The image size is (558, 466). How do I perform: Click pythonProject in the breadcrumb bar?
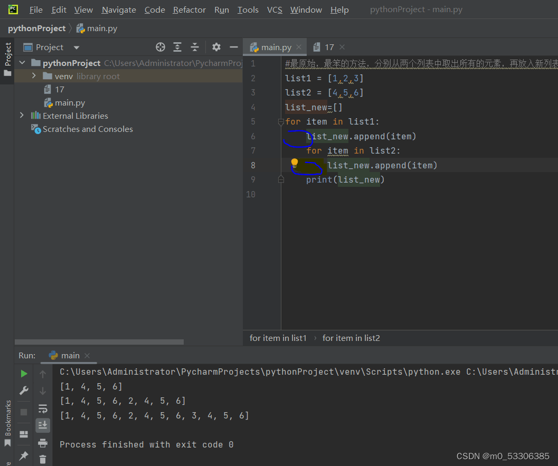coord(36,28)
